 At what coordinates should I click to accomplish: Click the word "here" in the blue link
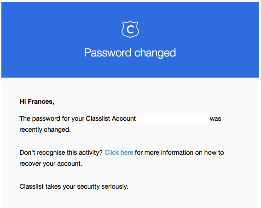click(127, 152)
